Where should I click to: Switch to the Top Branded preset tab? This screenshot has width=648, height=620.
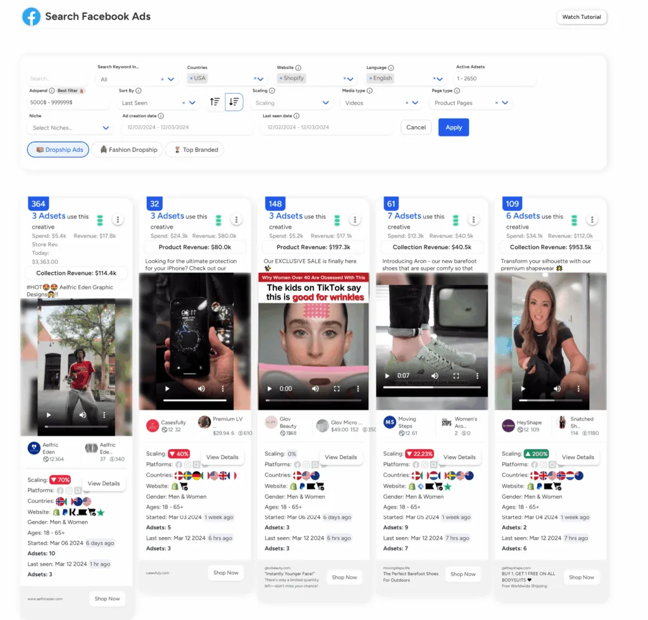(195, 150)
